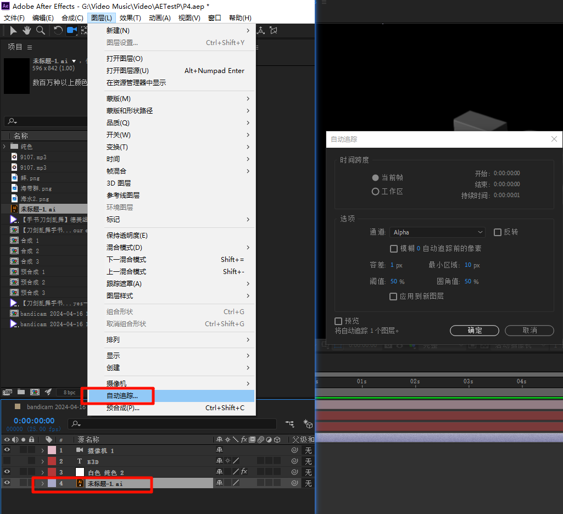
Task: Select the 当前帧 radio button
Action: point(375,178)
